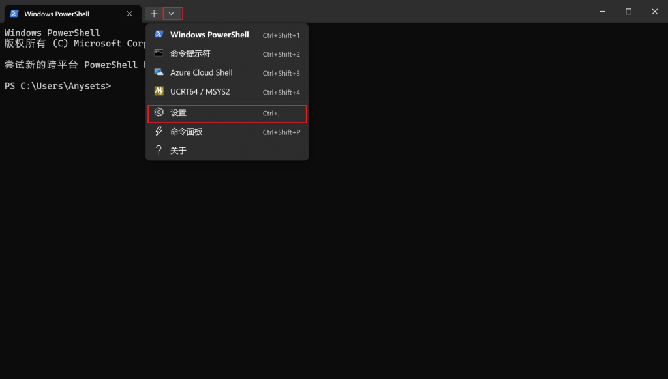Click the Azure Cloud Shell icon
668x379 pixels.
(159, 72)
